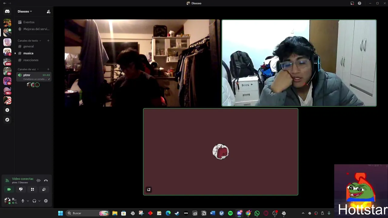This screenshot has width=388, height=218.
Task: Toggle noise suppression waveform icon
Action: 38,180
